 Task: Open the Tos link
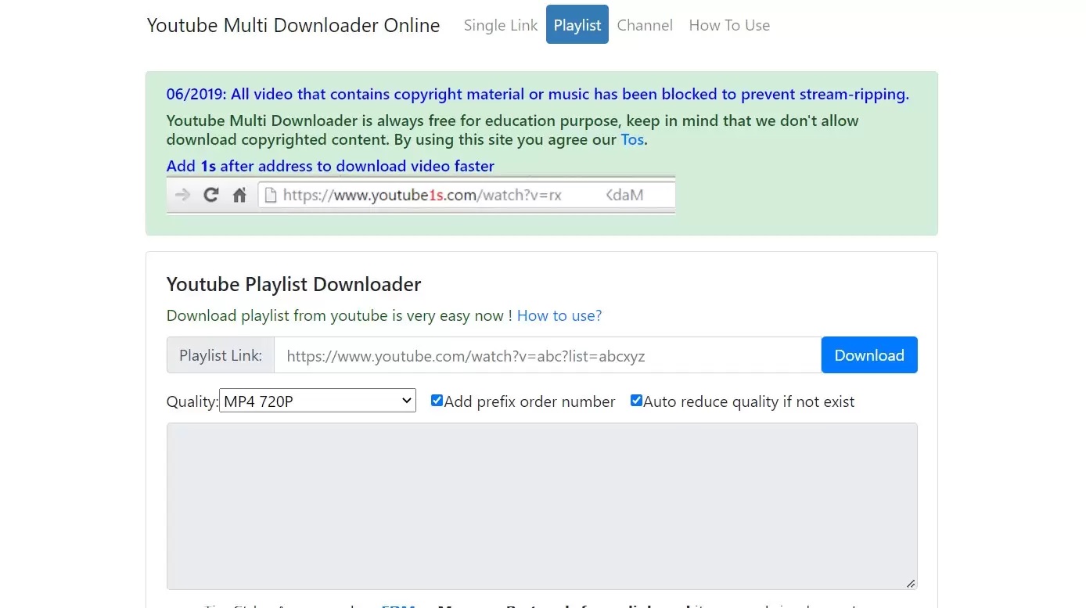click(x=632, y=140)
